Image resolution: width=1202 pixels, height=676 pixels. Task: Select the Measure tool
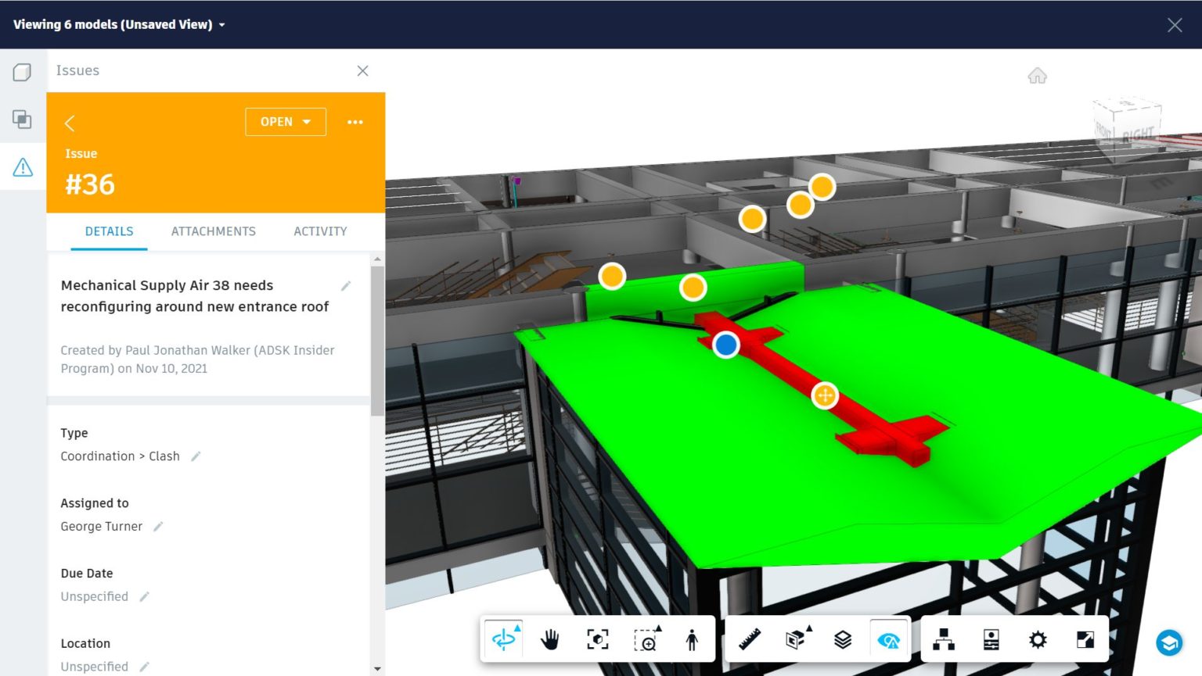coord(748,638)
